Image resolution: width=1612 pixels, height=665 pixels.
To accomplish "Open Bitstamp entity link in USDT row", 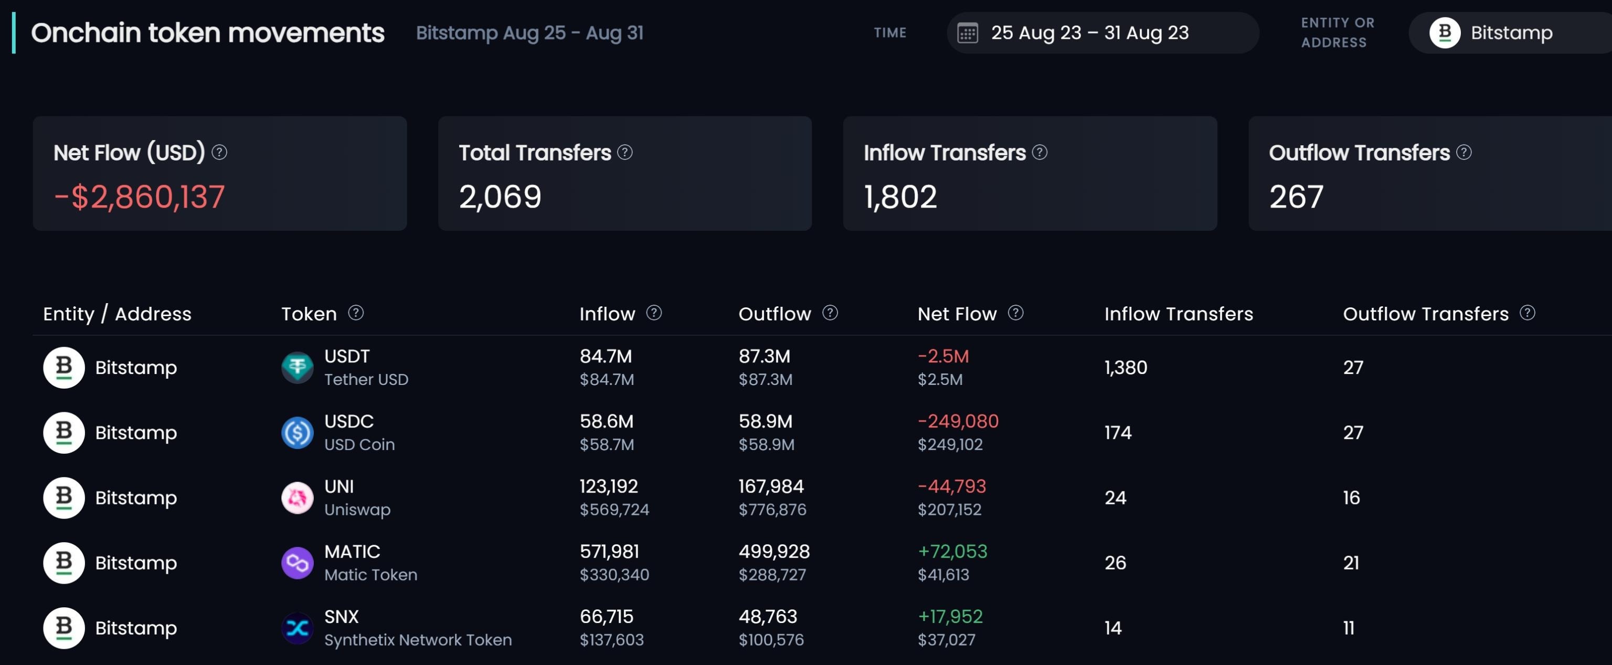I will pyautogui.click(x=136, y=368).
